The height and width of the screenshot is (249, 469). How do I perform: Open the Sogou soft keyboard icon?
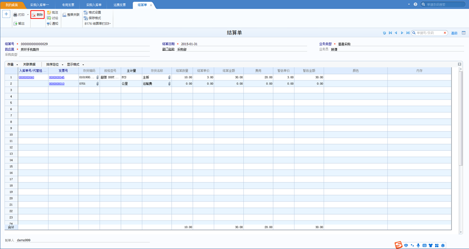click(424, 245)
